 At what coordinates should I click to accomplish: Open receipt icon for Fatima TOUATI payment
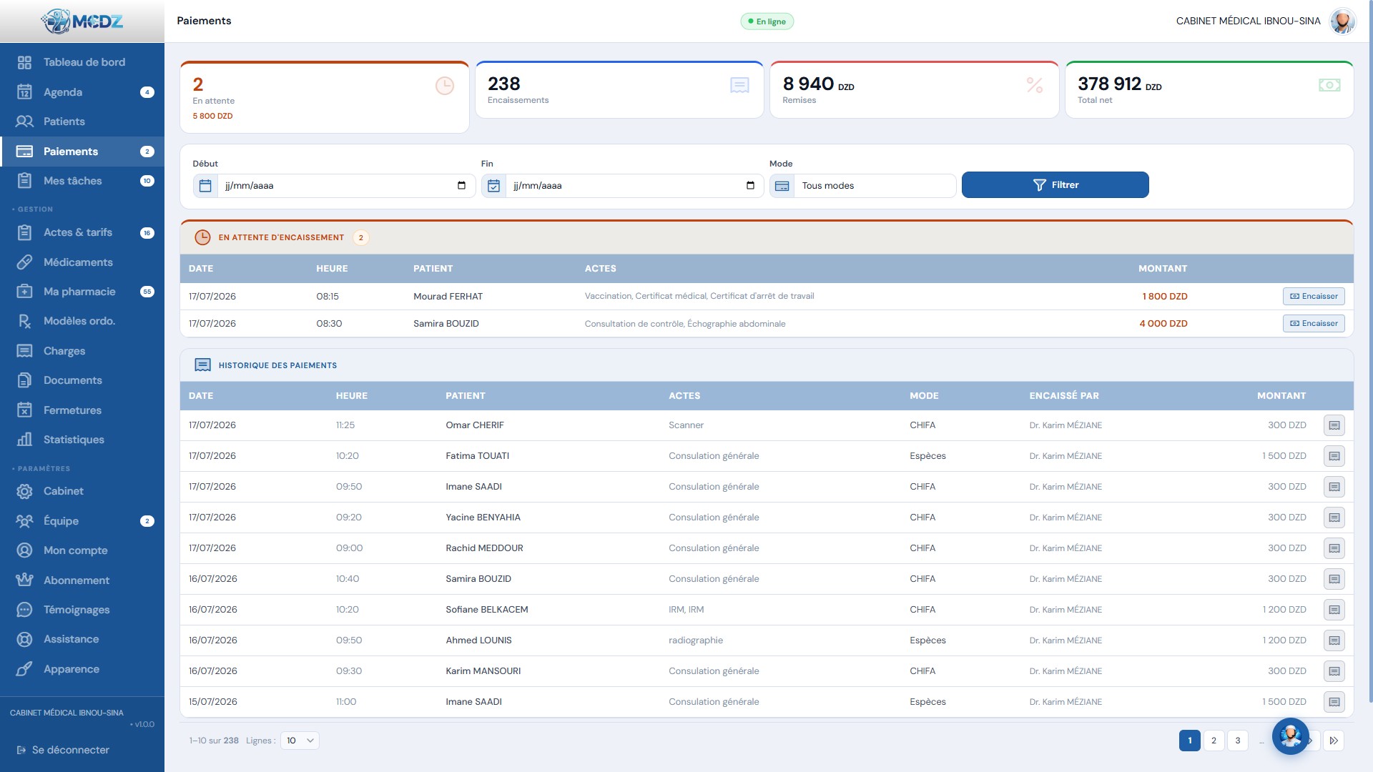click(x=1334, y=456)
